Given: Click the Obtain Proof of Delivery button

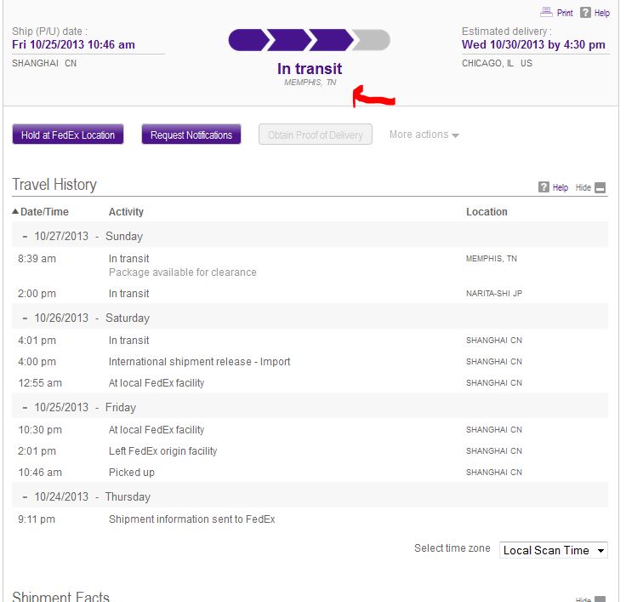Looking at the screenshot, I should coord(316,135).
